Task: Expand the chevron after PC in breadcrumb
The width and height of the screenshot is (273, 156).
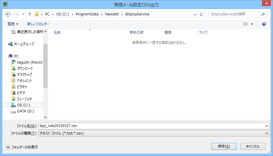Action: click(x=53, y=14)
